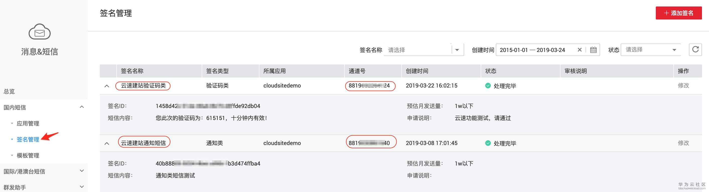The width and height of the screenshot is (709, 192).
Task: Click the Messages & SMS cloud logo
Action: (x=40, y=32)
